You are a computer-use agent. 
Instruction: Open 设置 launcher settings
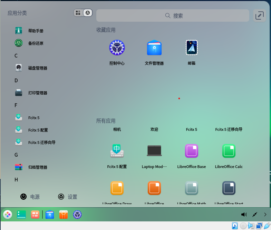pos(67,197)
